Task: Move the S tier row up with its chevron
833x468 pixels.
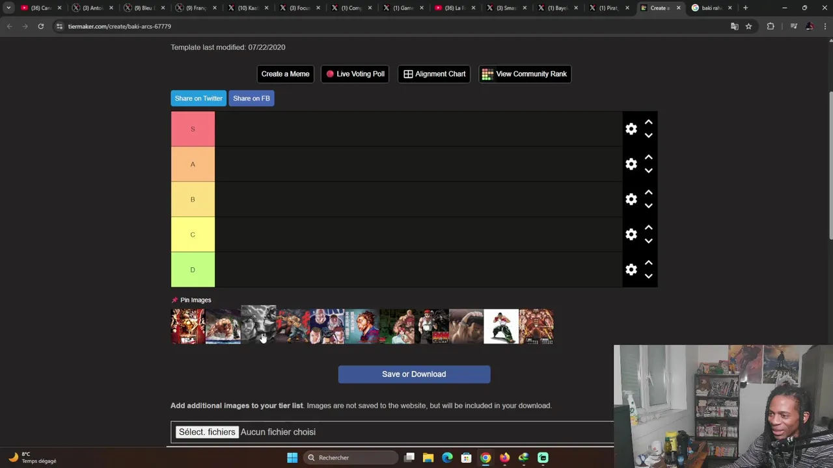Action: [648, 122]
